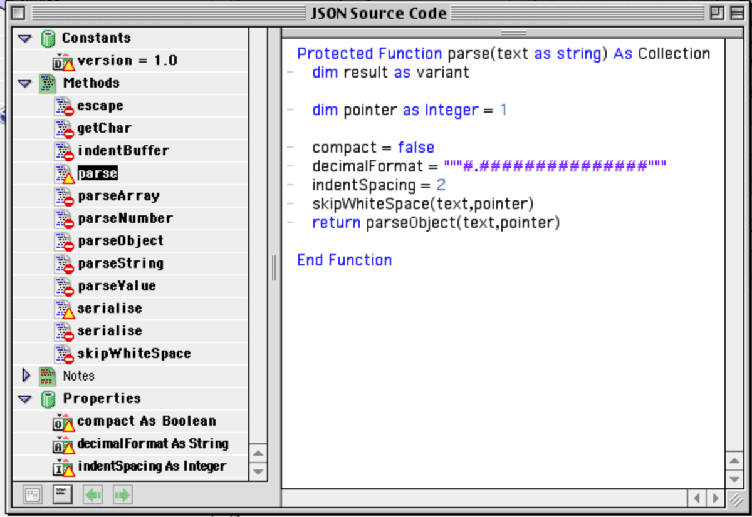
Task: Click the decimalFormat String property icon
Action: tap(64, 444)
